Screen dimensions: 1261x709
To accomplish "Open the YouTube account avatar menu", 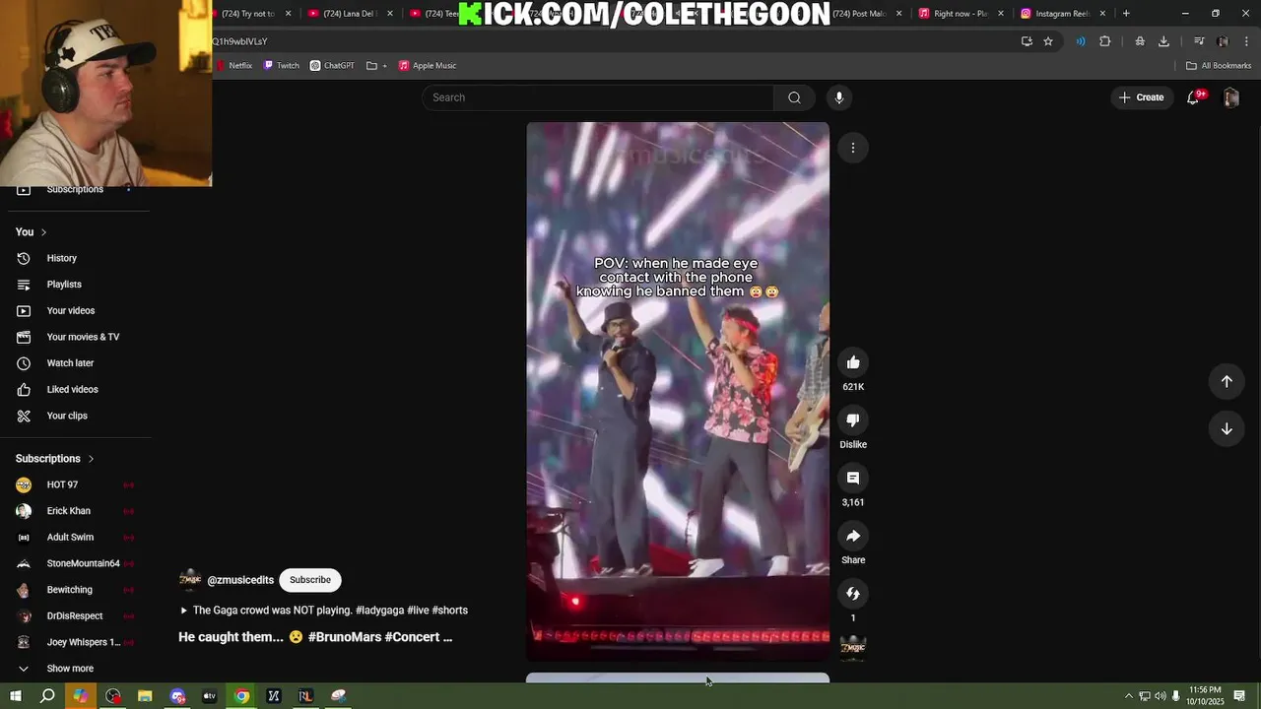I will [x=1230, y=97].
